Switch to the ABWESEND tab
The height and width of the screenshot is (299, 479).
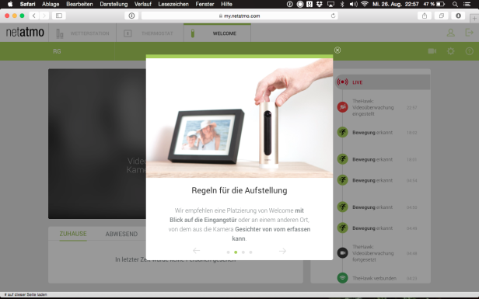tap(121, 234)
